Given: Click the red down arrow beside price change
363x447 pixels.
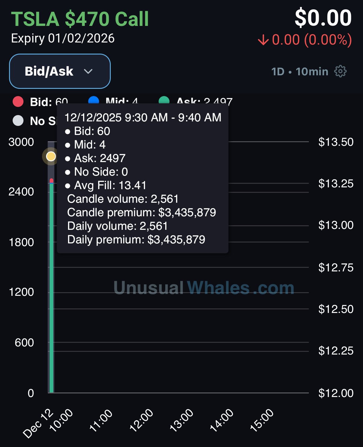Looking at the screenshot, I should pos(263,40).
